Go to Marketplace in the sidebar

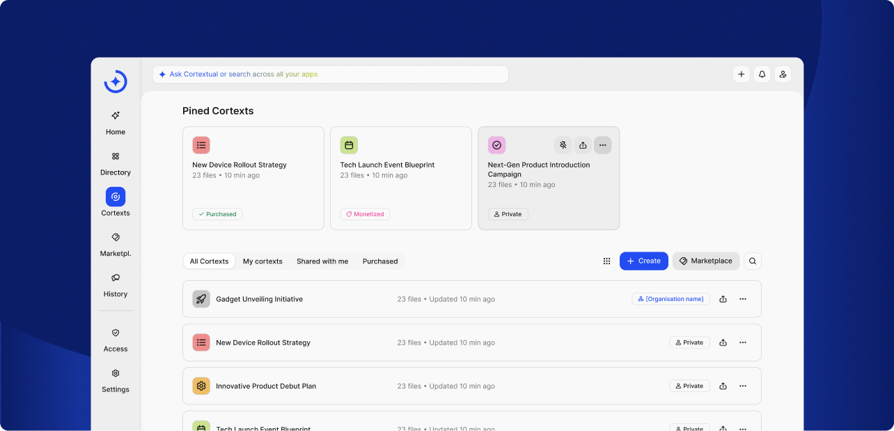(x=116, y=237)
